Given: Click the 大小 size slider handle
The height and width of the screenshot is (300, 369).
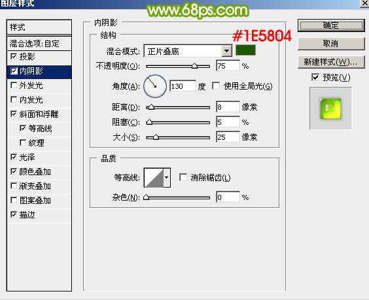Looking at the screenshot, I should (156, 137).
